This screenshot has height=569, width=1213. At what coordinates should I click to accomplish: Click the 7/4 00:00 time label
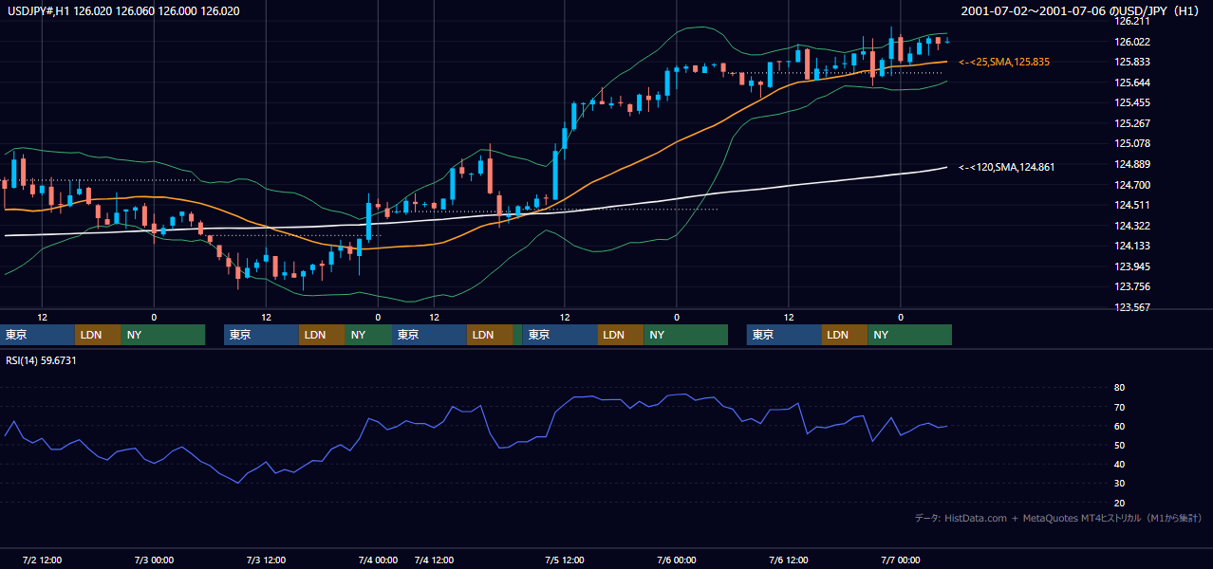click(x=378, y=560)
